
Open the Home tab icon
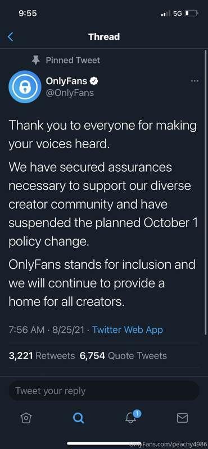[26, 418]
